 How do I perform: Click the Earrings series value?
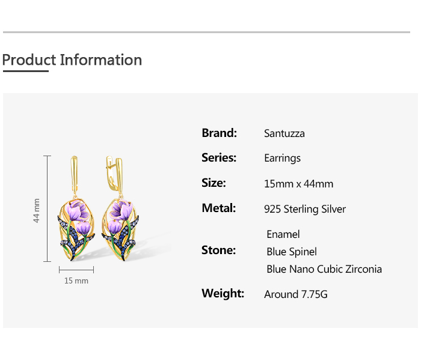pos(282,158)
